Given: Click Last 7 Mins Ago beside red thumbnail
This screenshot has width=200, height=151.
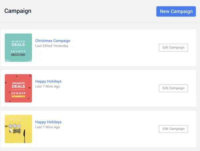Looking at the screenshot, I should pyautogui.click(x=48, y=87).
